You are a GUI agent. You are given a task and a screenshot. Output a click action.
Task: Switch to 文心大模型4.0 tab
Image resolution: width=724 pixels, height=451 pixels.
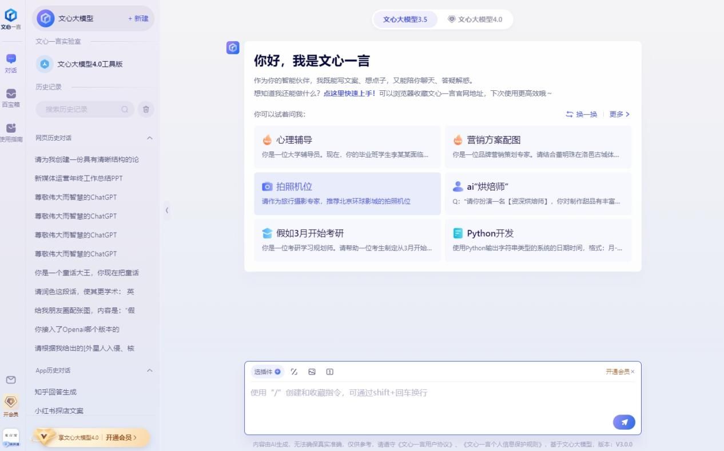pyautogui.click(x=475, y=19)
